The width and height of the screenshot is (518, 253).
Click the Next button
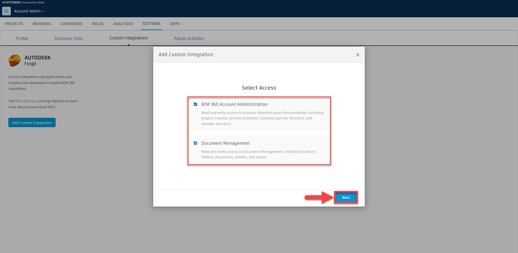coord(346,197)
